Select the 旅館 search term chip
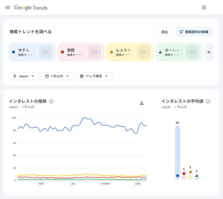Image resolution: width=223 pixels, height=199 pixels. click(73, 52)
